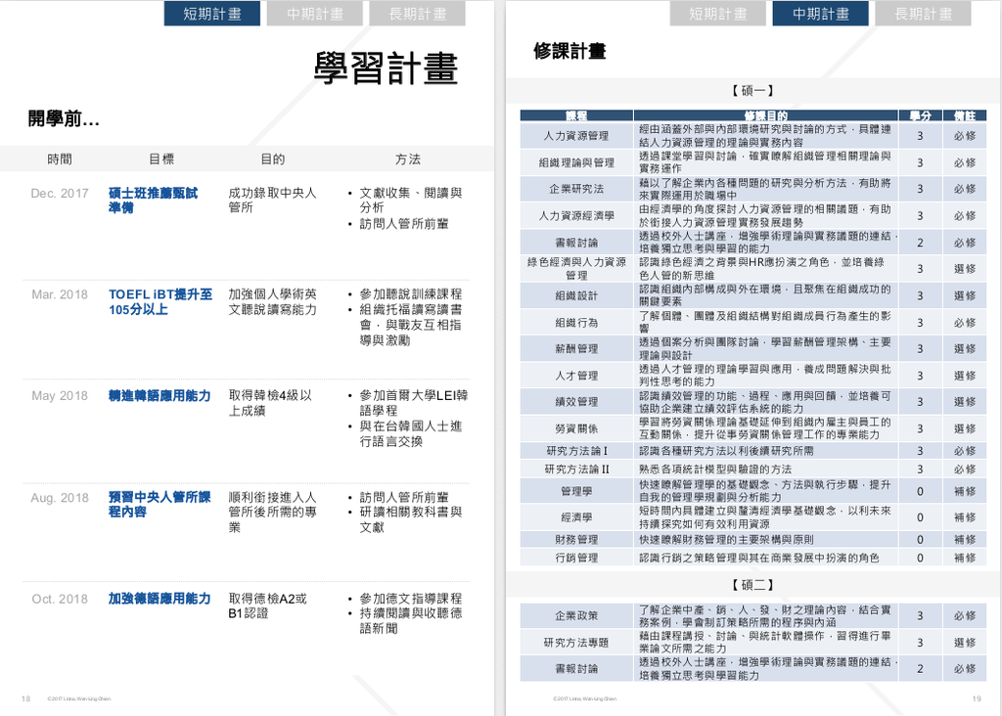Click the 組織設計 course cell
This screenshot has width=1002, height=716.
pos(576,295)
